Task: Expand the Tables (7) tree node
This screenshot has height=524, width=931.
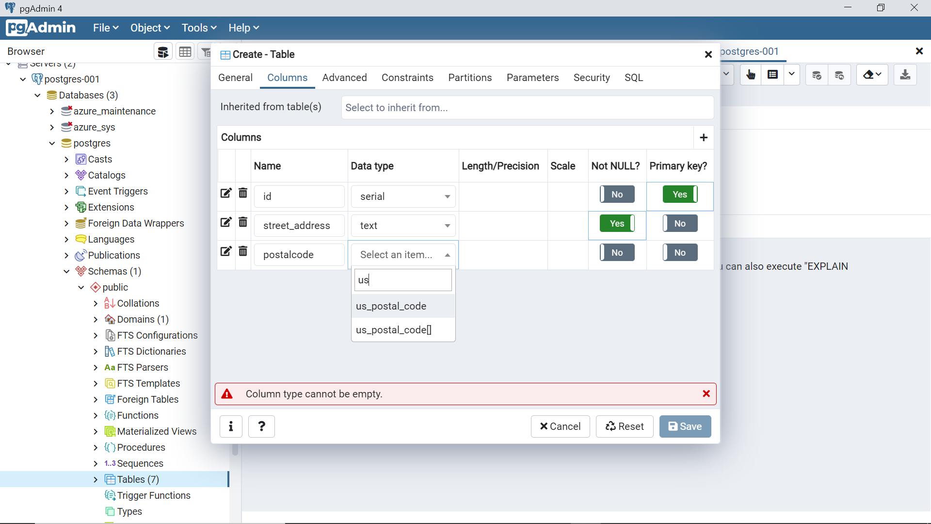Action: pos(96,479)
